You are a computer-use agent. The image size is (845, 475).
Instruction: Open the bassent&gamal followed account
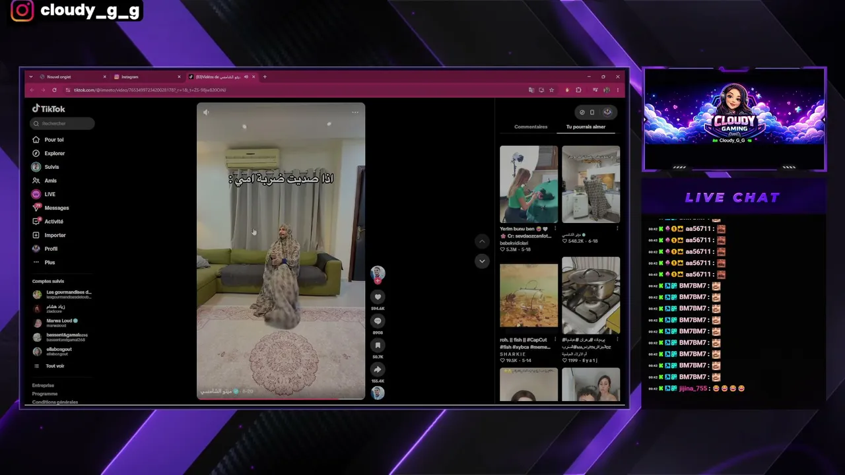pyautogui.click(x=60, y=337)
